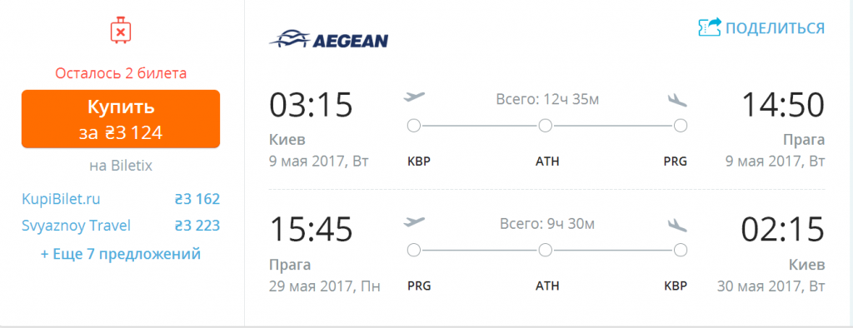Viewport: 853px width, 328px height.
Task: Expand the Еще 7 предложений offers list
Action: coord(121,253)
